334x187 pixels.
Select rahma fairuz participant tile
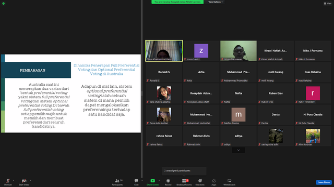164,136
